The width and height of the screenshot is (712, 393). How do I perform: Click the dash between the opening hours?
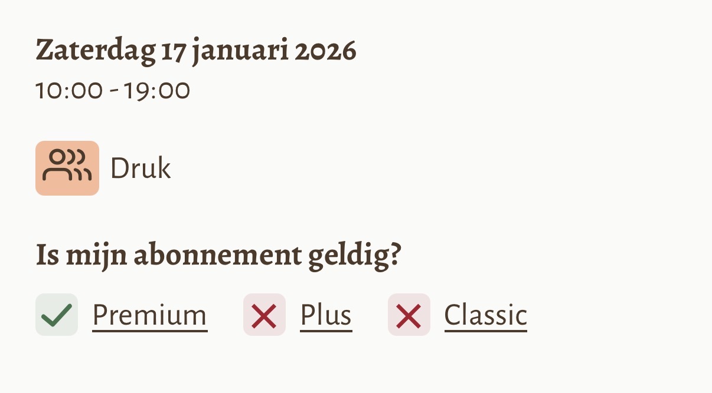point(113,92)
